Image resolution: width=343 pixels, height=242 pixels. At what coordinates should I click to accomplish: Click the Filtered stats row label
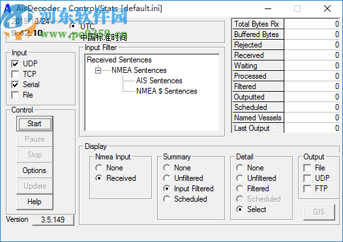(x=258, y=87)
